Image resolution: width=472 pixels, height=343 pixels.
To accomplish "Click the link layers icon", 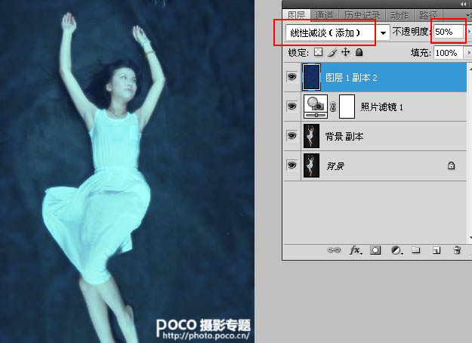I will [334, 250].
